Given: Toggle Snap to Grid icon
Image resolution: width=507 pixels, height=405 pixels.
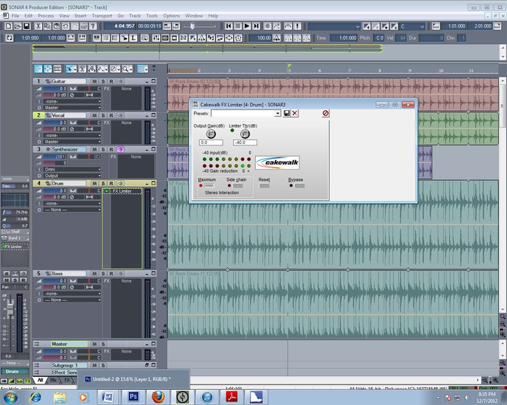Looking at the screenshot, I should click(x=140, y=69).
